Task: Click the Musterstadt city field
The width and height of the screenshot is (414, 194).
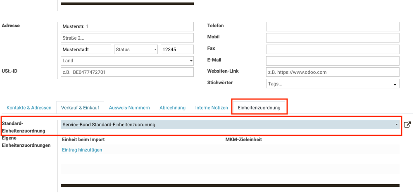Action: point(86,50)
